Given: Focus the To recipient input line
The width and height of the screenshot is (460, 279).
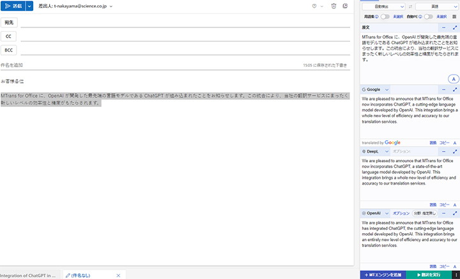Looking at the screenshot, I should [185, 23].
